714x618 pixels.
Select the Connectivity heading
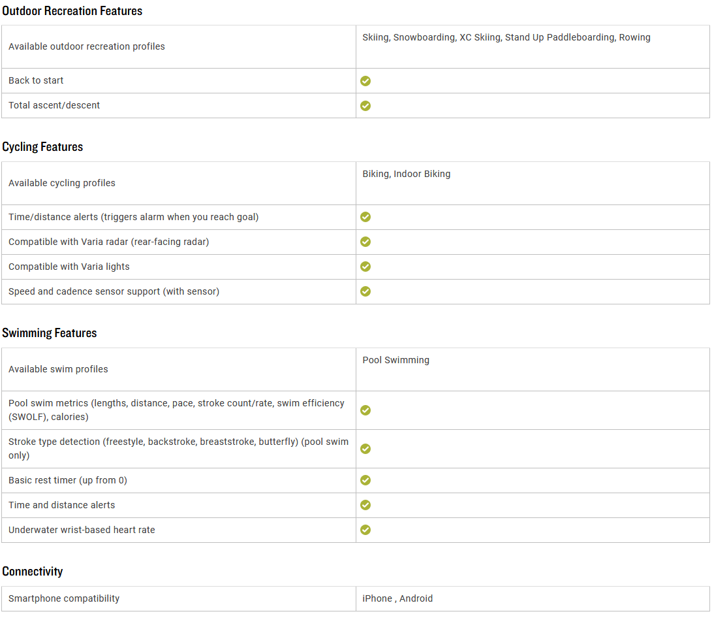point(33,572)
